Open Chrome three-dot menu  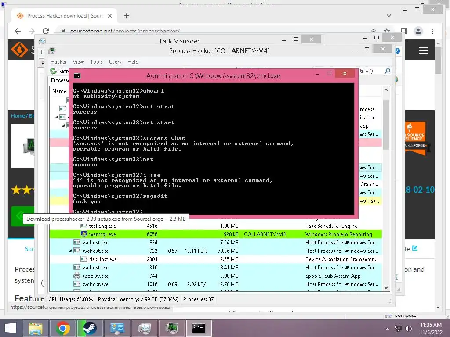[432, 31]
